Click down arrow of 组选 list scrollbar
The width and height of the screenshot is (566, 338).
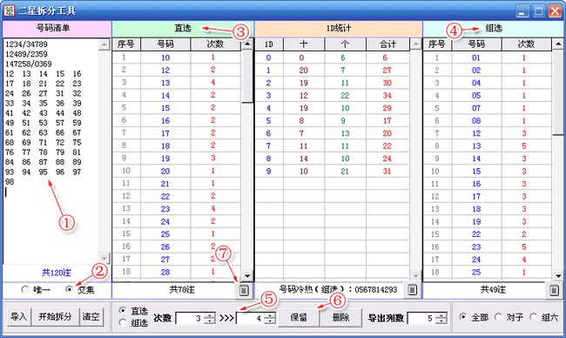(558, 276)
